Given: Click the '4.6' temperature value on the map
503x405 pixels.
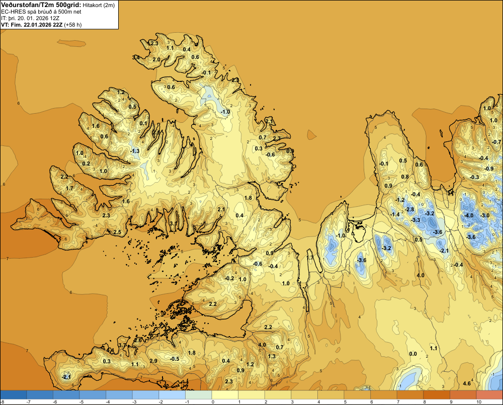Looking at the screenshot, I should (467, 383).
